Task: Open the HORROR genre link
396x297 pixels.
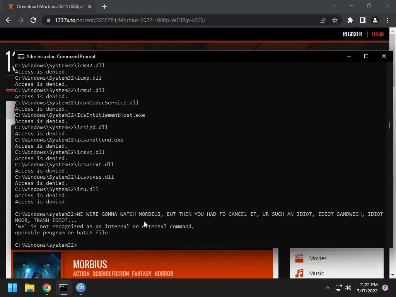Action: click(x=164, y=274)
